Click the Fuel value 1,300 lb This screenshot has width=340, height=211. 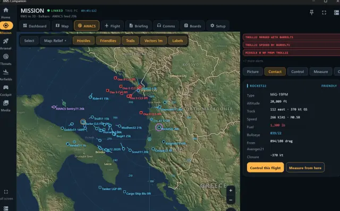pos(277,125)
